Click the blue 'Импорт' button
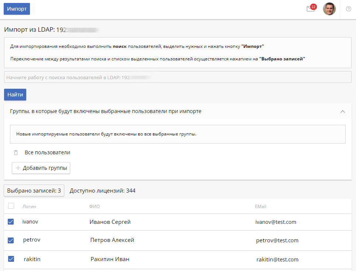Image resolution: width=356 pixels, height=271 pixels. pos(17,9)
